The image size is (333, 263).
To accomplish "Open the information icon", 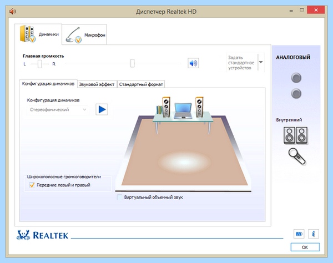I will pos(314,234).
